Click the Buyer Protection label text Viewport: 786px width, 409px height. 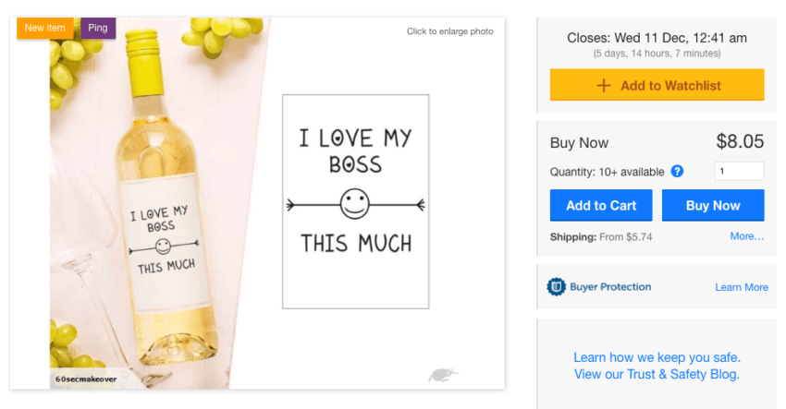(610, 287)
